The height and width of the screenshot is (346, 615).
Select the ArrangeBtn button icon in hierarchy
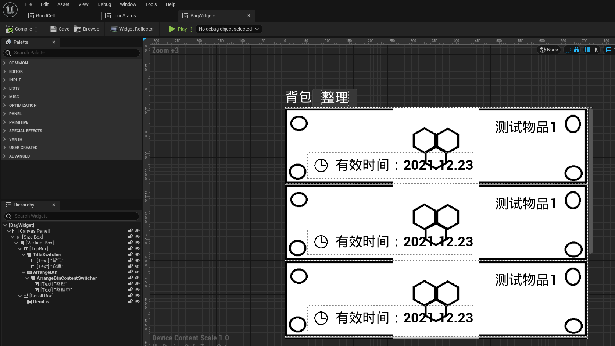tap(29, 272)
